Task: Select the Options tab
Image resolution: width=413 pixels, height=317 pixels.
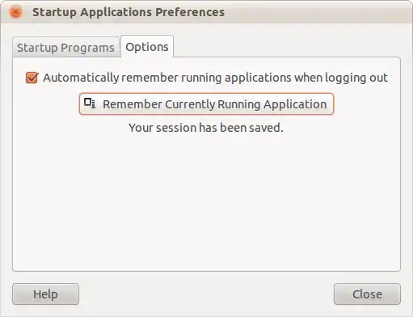Action: [x=147, y=46]
